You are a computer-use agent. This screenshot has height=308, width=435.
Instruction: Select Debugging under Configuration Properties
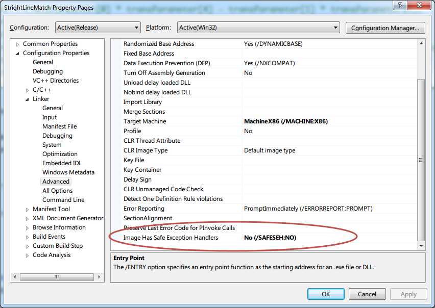tap(47, 71)
